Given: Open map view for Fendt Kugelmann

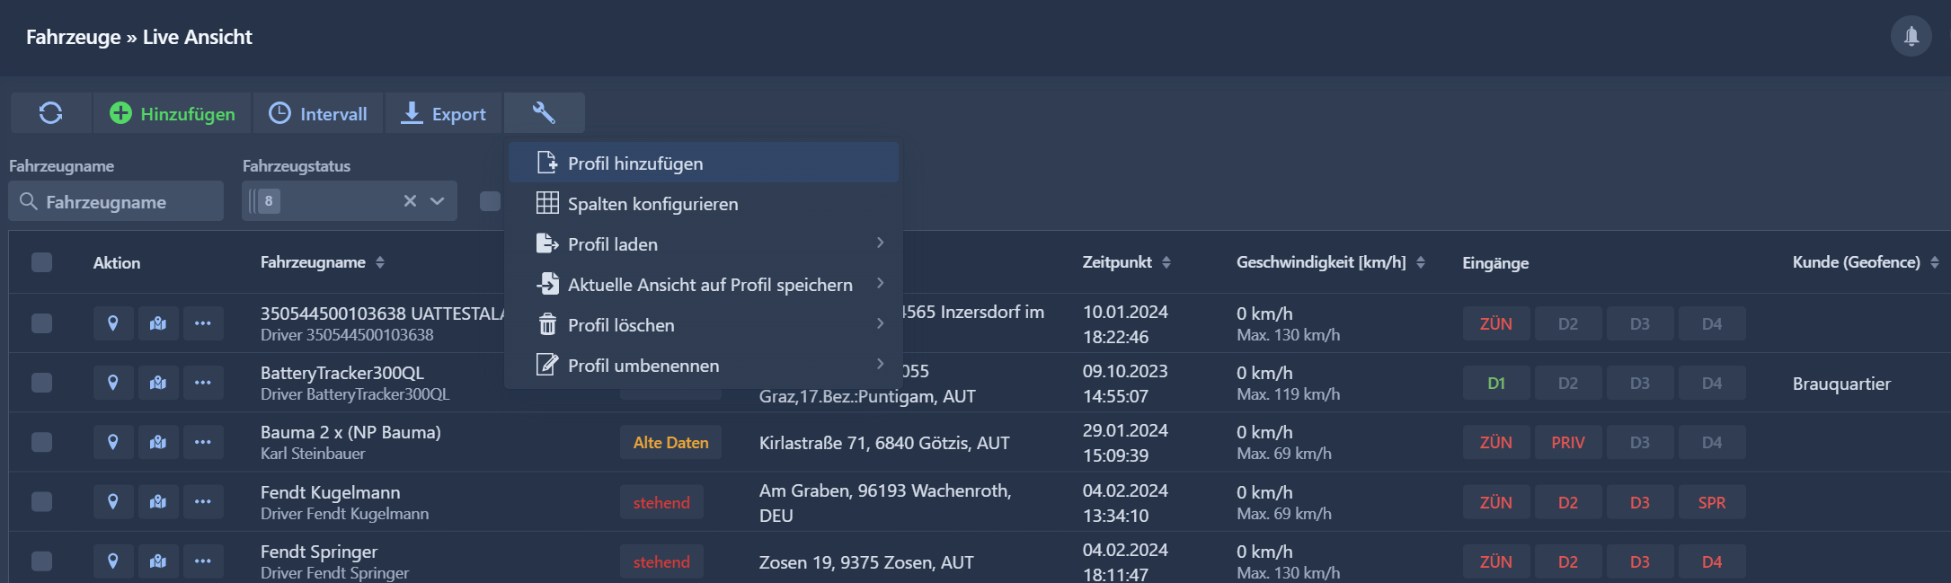Looking at the screenshot, I should pyautogui.click(x=158, y=501).
